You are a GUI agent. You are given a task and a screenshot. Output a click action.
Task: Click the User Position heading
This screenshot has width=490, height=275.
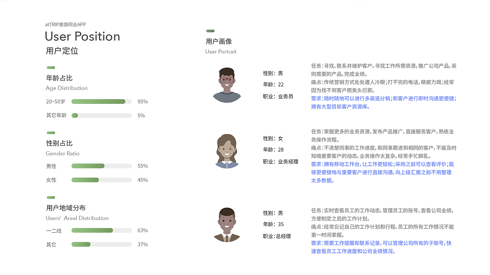82,36
